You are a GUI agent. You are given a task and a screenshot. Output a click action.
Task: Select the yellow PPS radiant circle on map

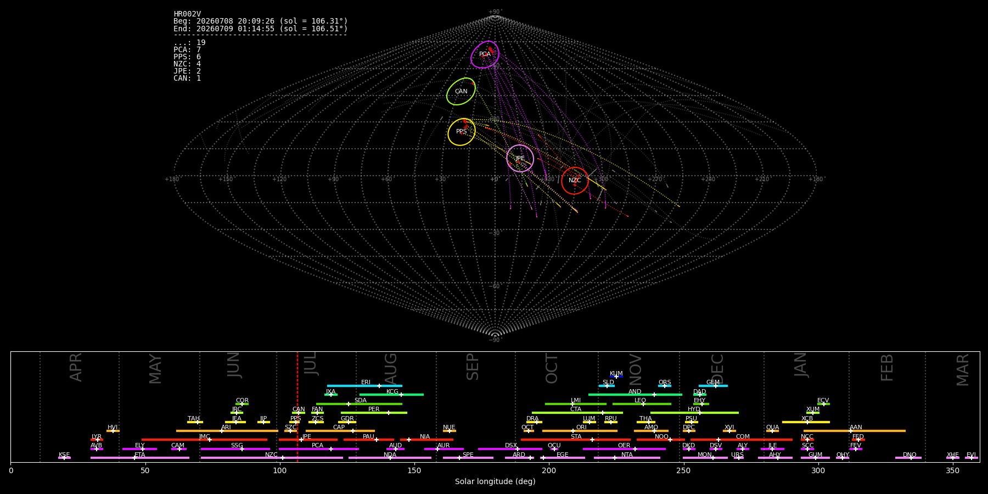coord(462,132)
